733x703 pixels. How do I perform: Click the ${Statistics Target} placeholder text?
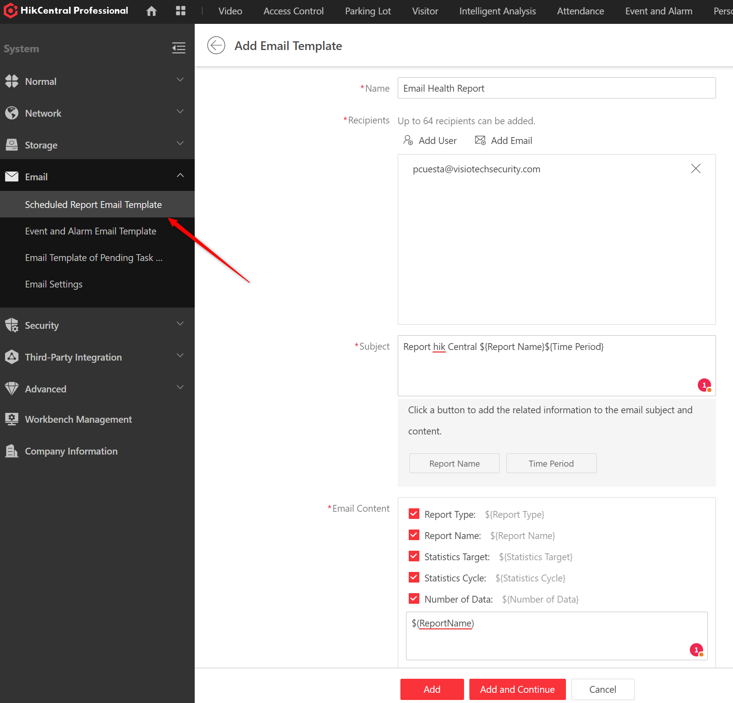pos(536,557)
